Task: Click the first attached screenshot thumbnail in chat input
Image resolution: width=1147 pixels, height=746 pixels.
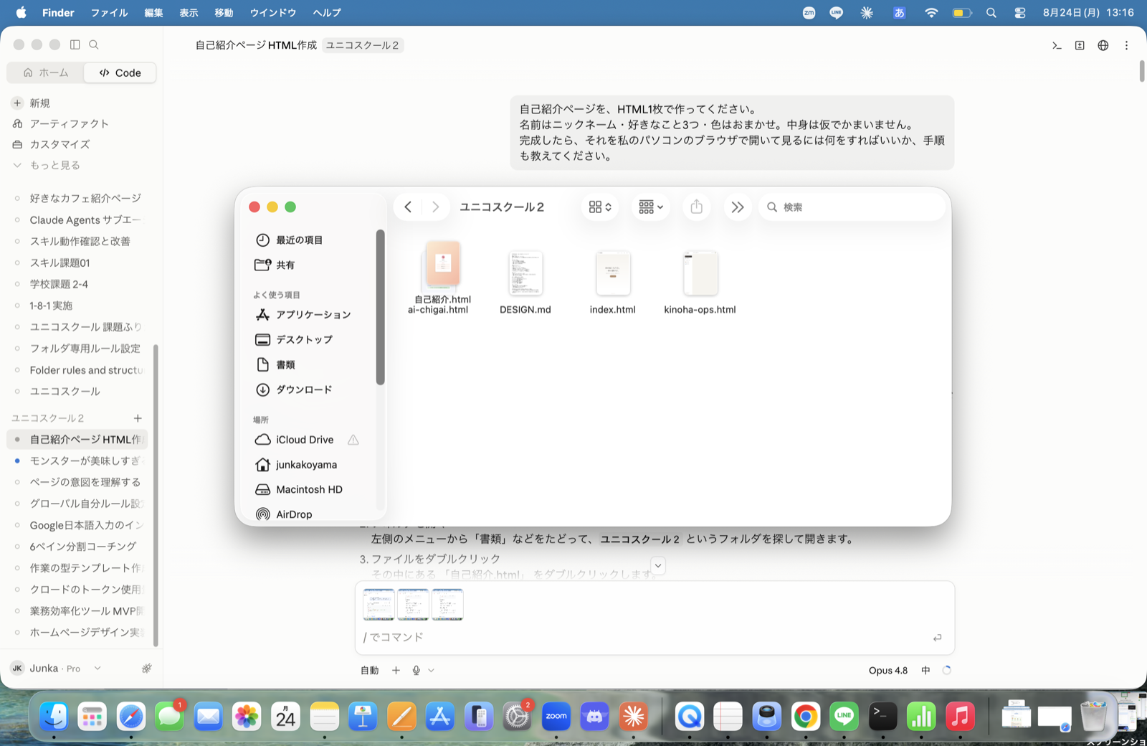Action: (x=379, y=605)
